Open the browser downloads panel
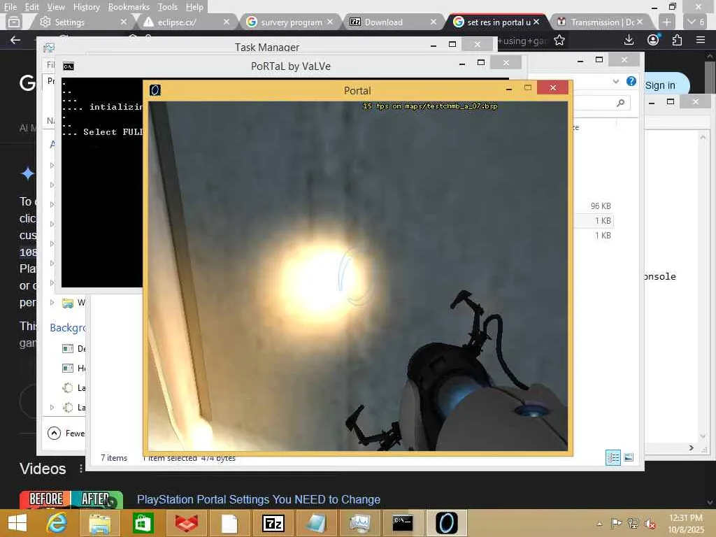The width and height of the screenshot is (716, 537). coord(629,40)
